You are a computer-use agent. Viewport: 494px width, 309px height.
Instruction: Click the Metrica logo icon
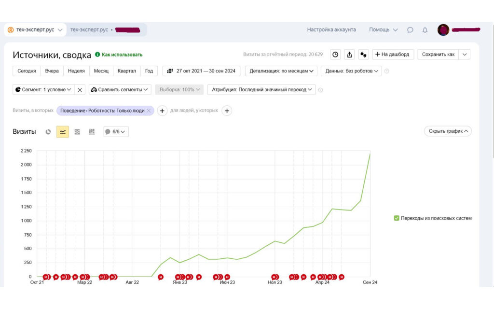point(11,29)
